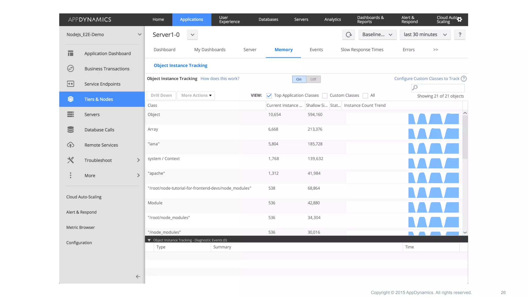Sort by the Shallow Size column header

coord(317,105)
